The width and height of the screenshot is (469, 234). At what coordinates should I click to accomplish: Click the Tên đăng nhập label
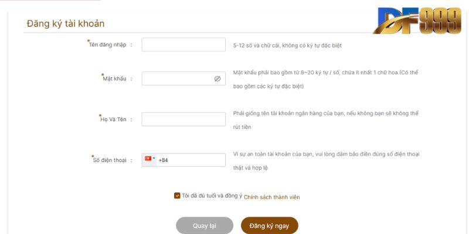coord(108,45)
